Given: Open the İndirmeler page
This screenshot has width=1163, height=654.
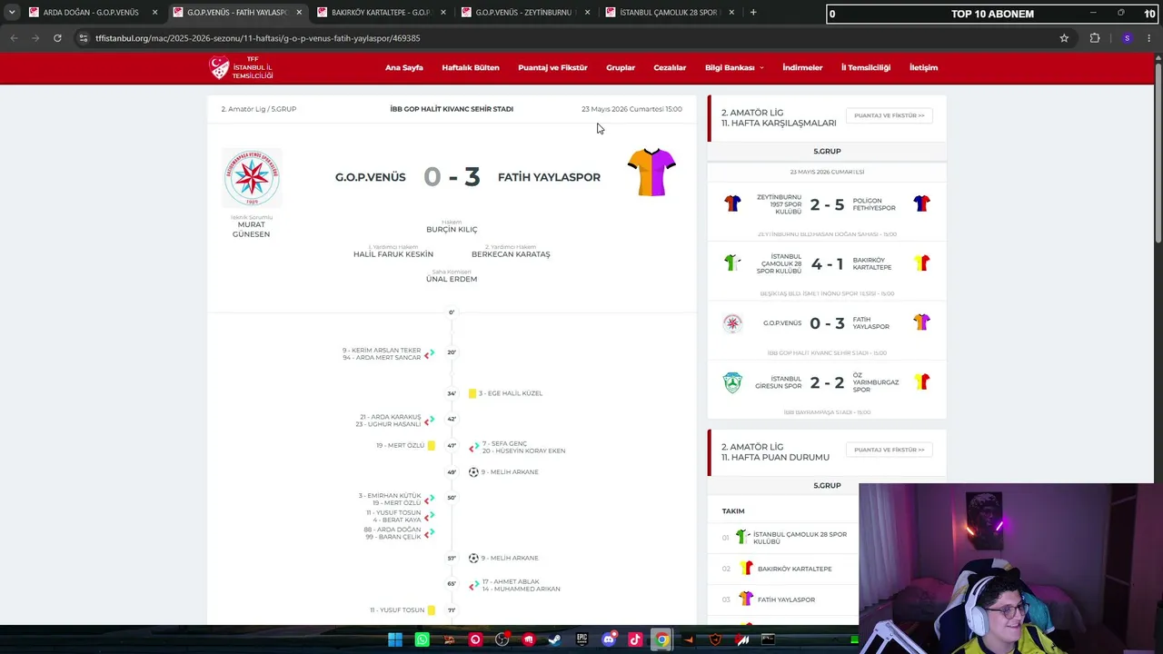Looking at the screenshot, I should tap(802, 68).
